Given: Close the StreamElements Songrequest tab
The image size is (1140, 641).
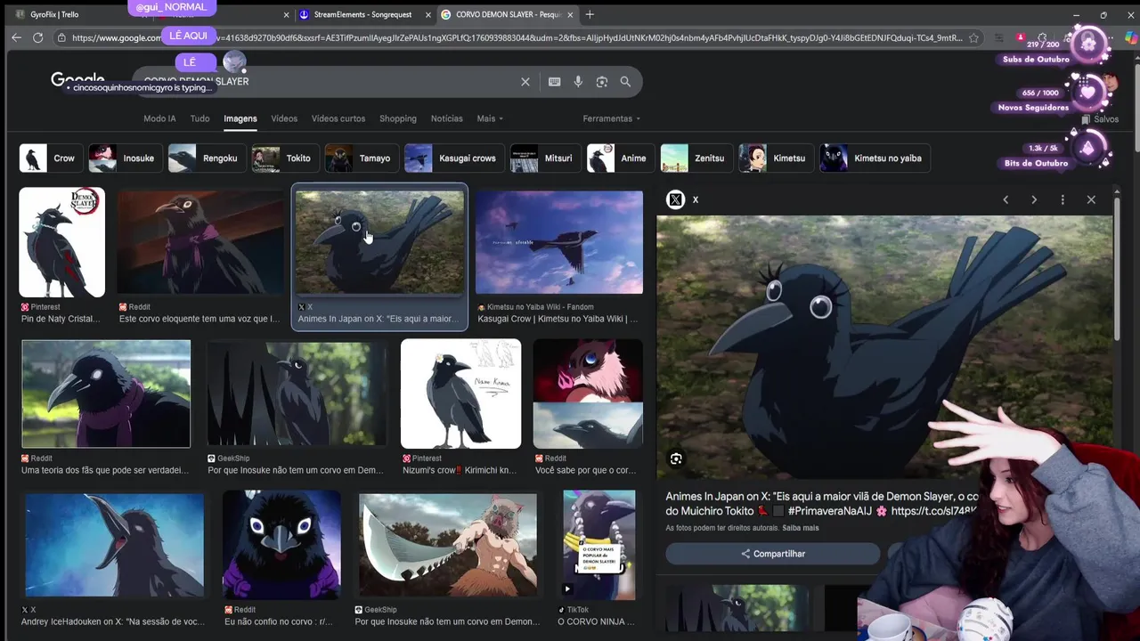Looking at the screenshot, I should tap(427, 14).
